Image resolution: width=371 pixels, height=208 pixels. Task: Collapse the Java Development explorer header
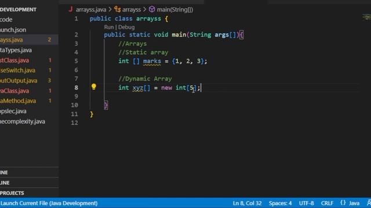[x=30, y=9]
